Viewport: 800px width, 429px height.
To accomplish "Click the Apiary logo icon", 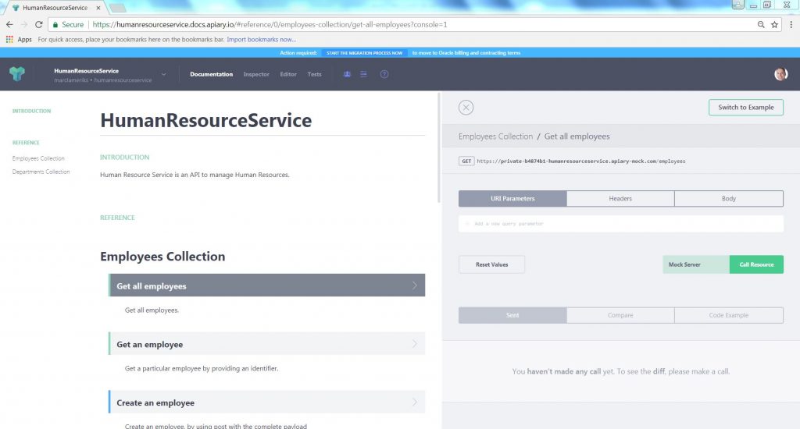I will [x=17, y=74].
